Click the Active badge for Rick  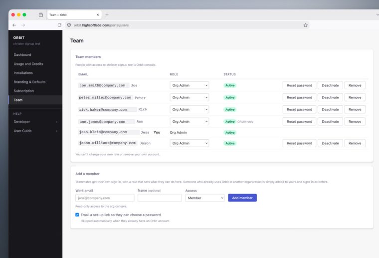point(230,109)
